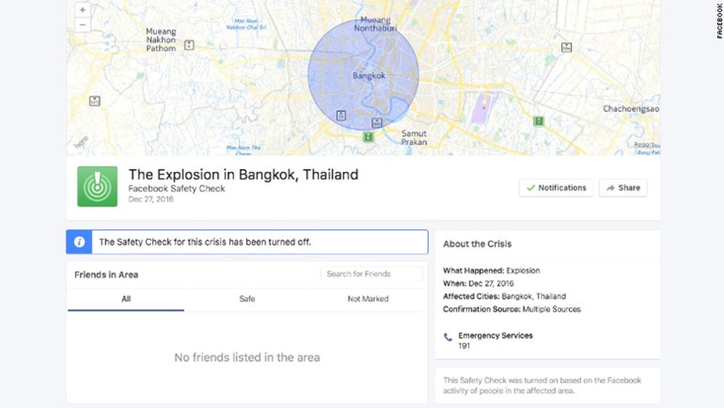Click the Explosion in Bangkok, Thailand title
Screen dimensions: 724x408
[x=243, y=174]
